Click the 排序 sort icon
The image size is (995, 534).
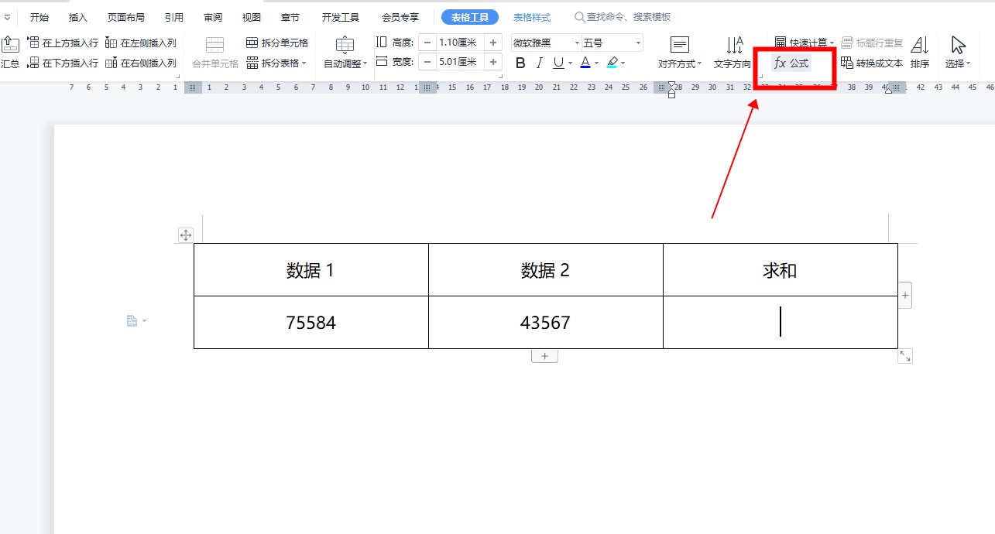click(920, 52)
